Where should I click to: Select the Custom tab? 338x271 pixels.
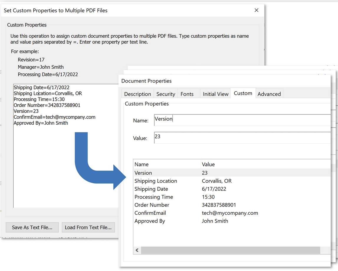pyautogui.click(x=243, y=93)
